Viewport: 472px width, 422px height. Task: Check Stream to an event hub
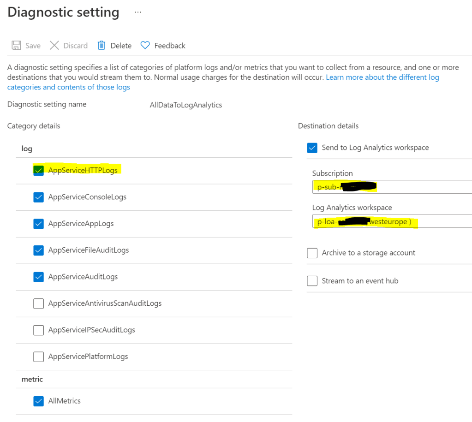[312, 281]
